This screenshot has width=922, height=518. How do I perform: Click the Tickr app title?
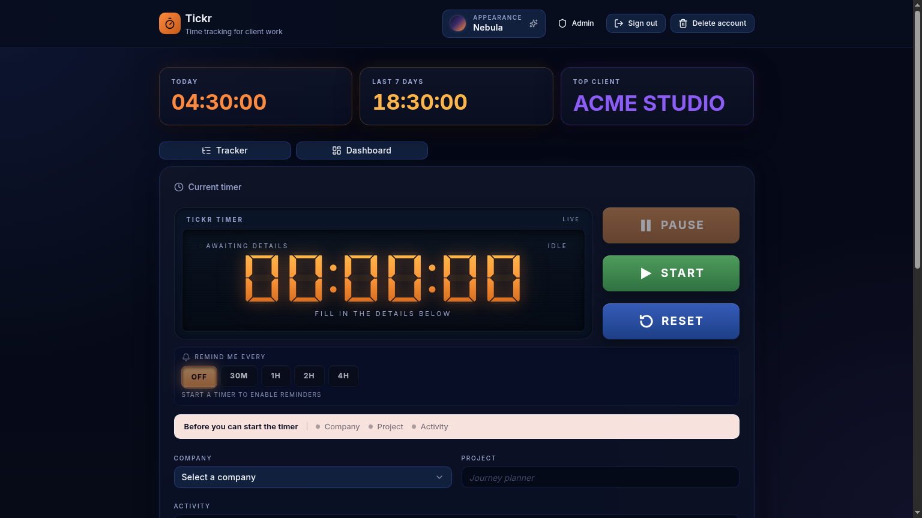tap(199, 19)
